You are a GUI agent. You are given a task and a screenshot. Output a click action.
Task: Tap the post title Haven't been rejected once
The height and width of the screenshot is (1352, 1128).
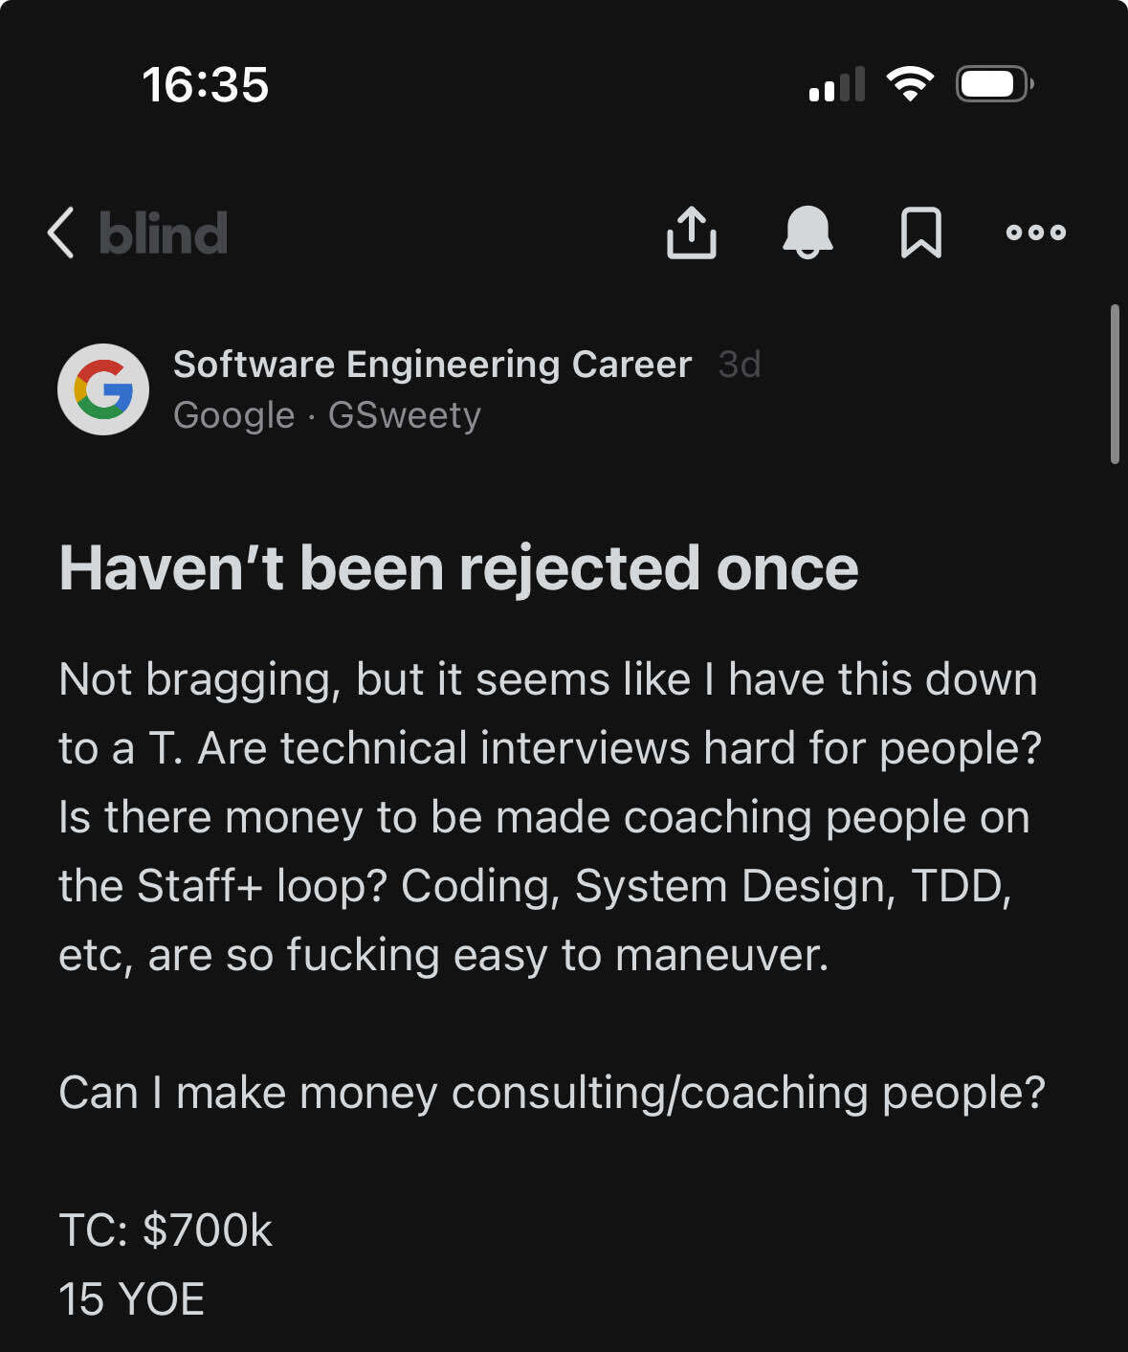point(458,568)
